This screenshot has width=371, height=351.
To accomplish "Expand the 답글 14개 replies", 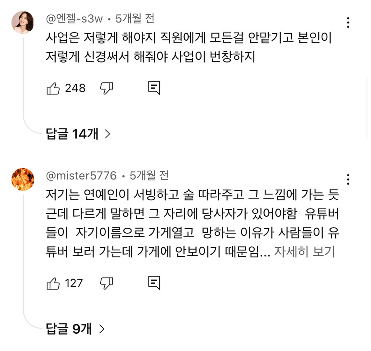I will 78,134.
